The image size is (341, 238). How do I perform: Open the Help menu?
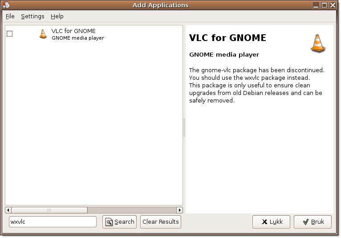57,16
